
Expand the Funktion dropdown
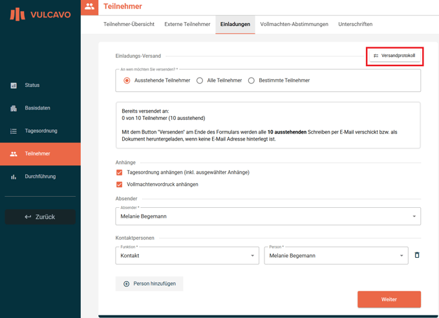click(187, 256)
